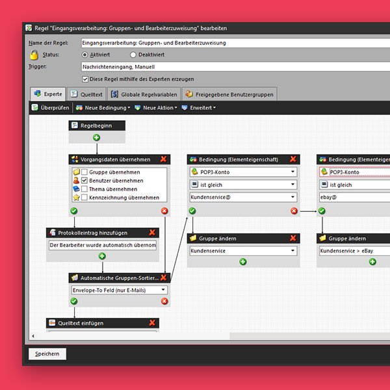Image resolution: width=390 pixels, height=390 pixels.
Task: Click the Name der Regel input field
Action: (x=235, y=43)
